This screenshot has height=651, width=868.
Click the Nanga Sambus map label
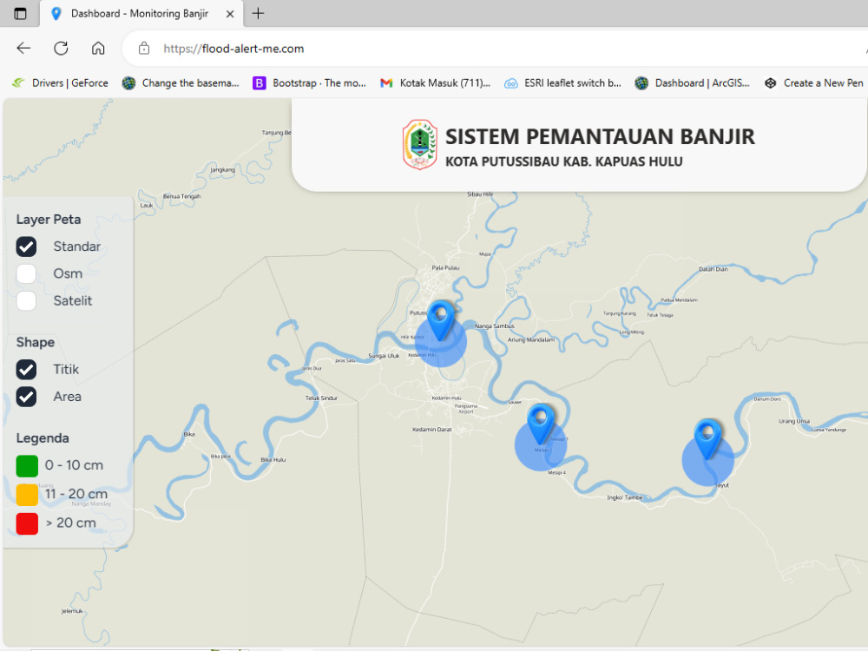pos(495,326)
